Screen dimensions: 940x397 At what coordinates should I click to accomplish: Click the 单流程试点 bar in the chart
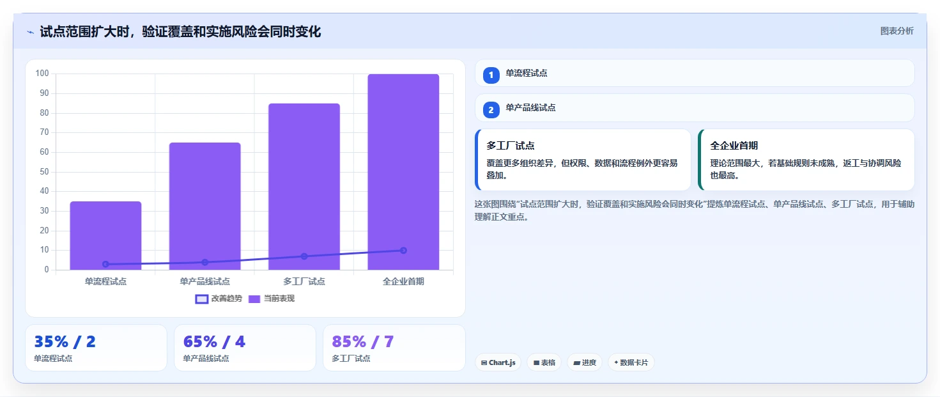pyautogui.click(x=105, y=235)
